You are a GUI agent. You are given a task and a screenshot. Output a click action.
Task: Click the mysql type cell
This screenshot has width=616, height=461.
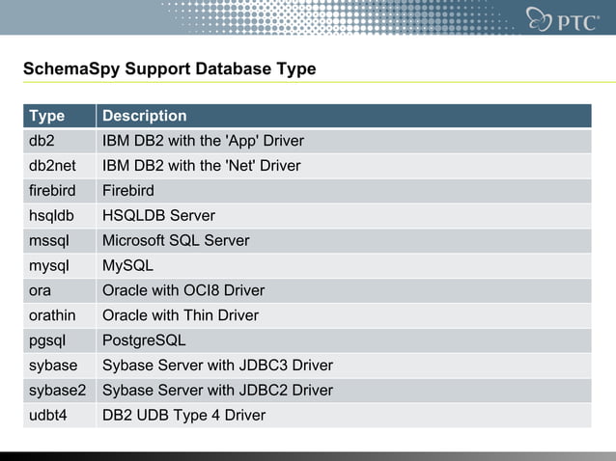click(49, 265)
